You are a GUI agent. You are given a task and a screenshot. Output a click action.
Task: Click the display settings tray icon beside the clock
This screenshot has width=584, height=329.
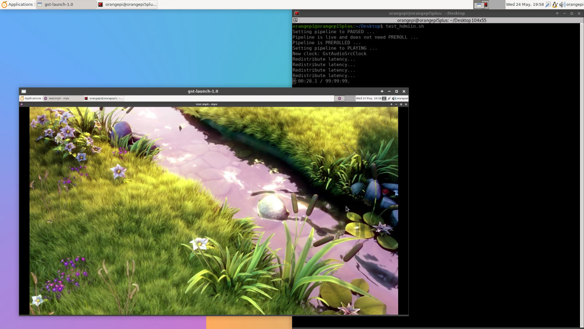[x=548, y=4]
